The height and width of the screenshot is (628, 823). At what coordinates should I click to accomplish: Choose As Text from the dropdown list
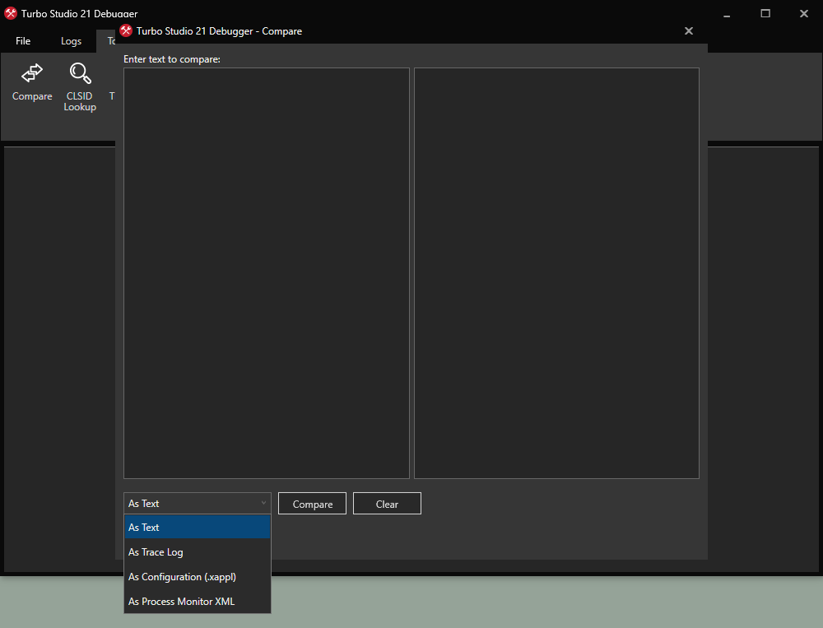(197, 528)
